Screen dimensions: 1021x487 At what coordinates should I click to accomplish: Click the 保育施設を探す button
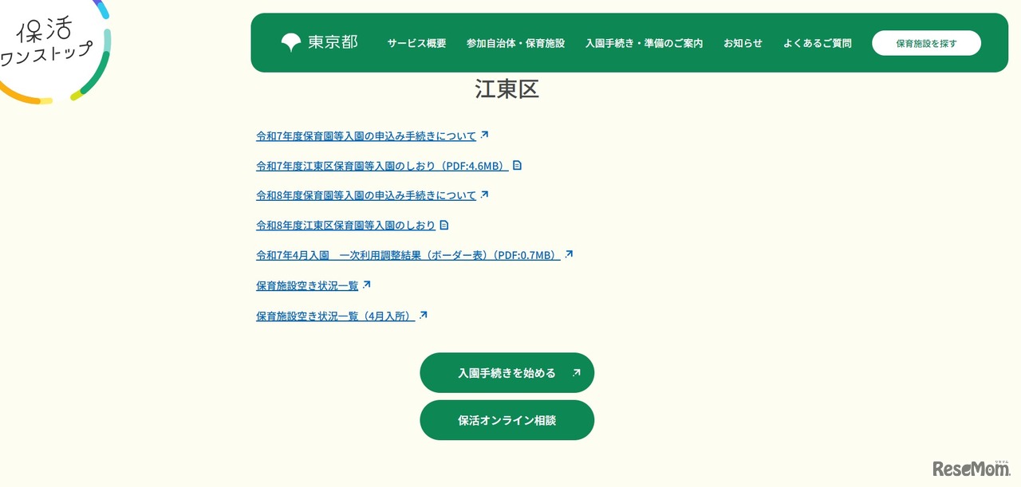click(926, 42)
